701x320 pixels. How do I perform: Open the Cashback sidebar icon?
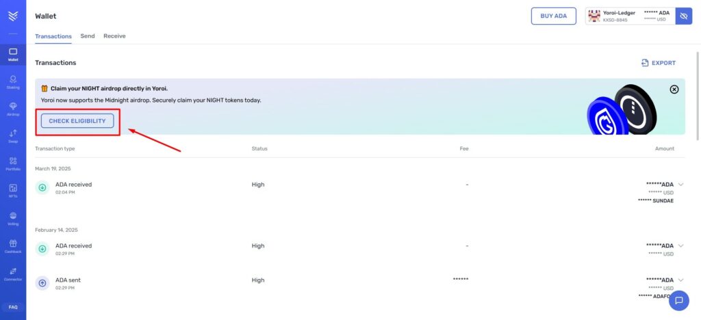point(13,245)
